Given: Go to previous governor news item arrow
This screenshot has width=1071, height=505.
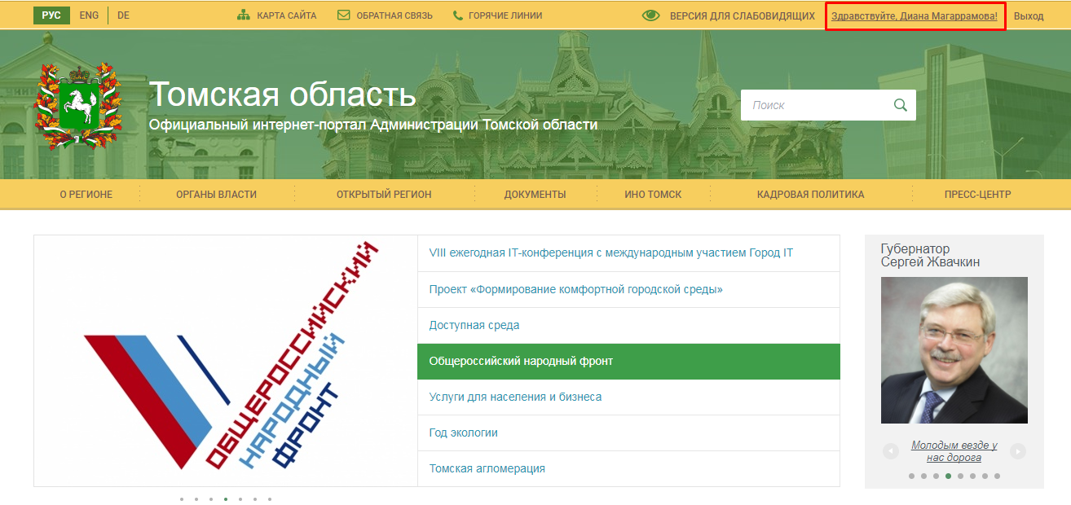Looking at the screenshot, I should tap(891, 450).
